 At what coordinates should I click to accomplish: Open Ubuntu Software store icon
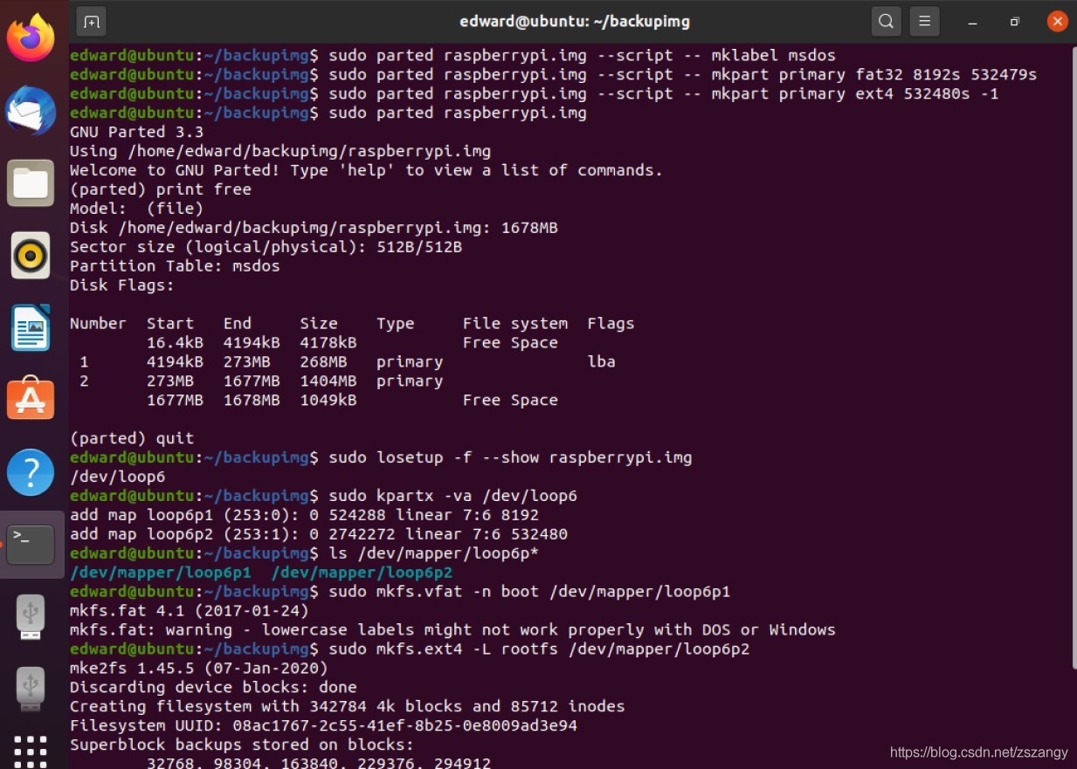[x=31, y=400]
